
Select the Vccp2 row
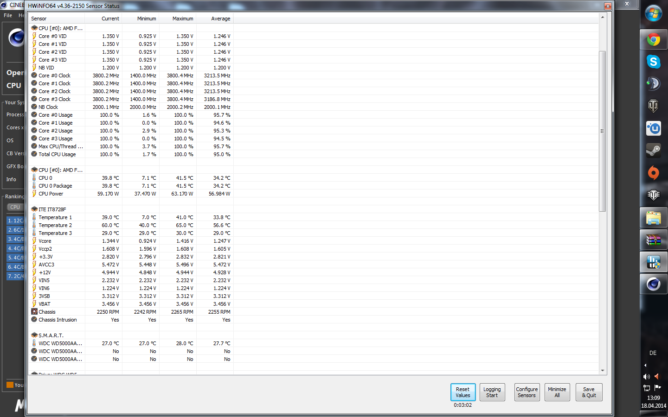[x=131, y=249]
